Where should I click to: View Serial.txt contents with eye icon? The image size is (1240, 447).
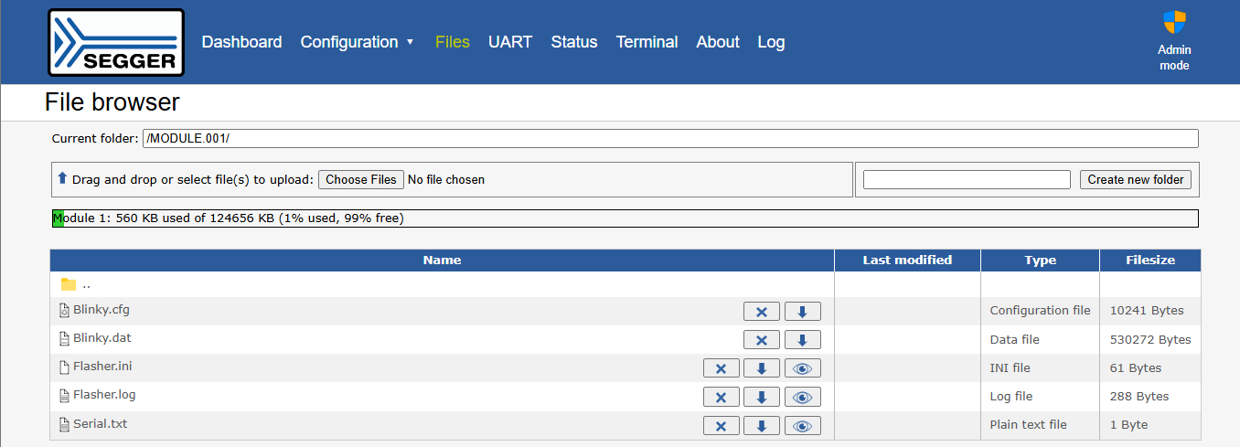[802, 425]
